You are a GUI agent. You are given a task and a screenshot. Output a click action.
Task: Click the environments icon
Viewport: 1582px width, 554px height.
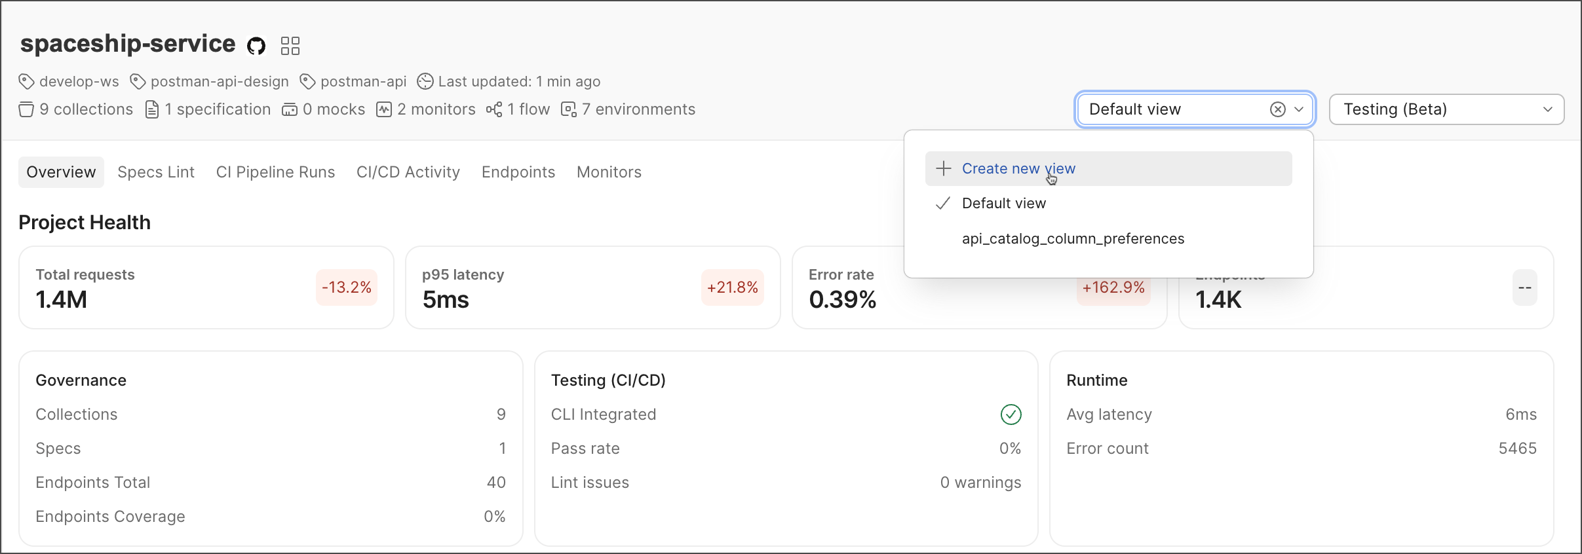coord(569,109)
